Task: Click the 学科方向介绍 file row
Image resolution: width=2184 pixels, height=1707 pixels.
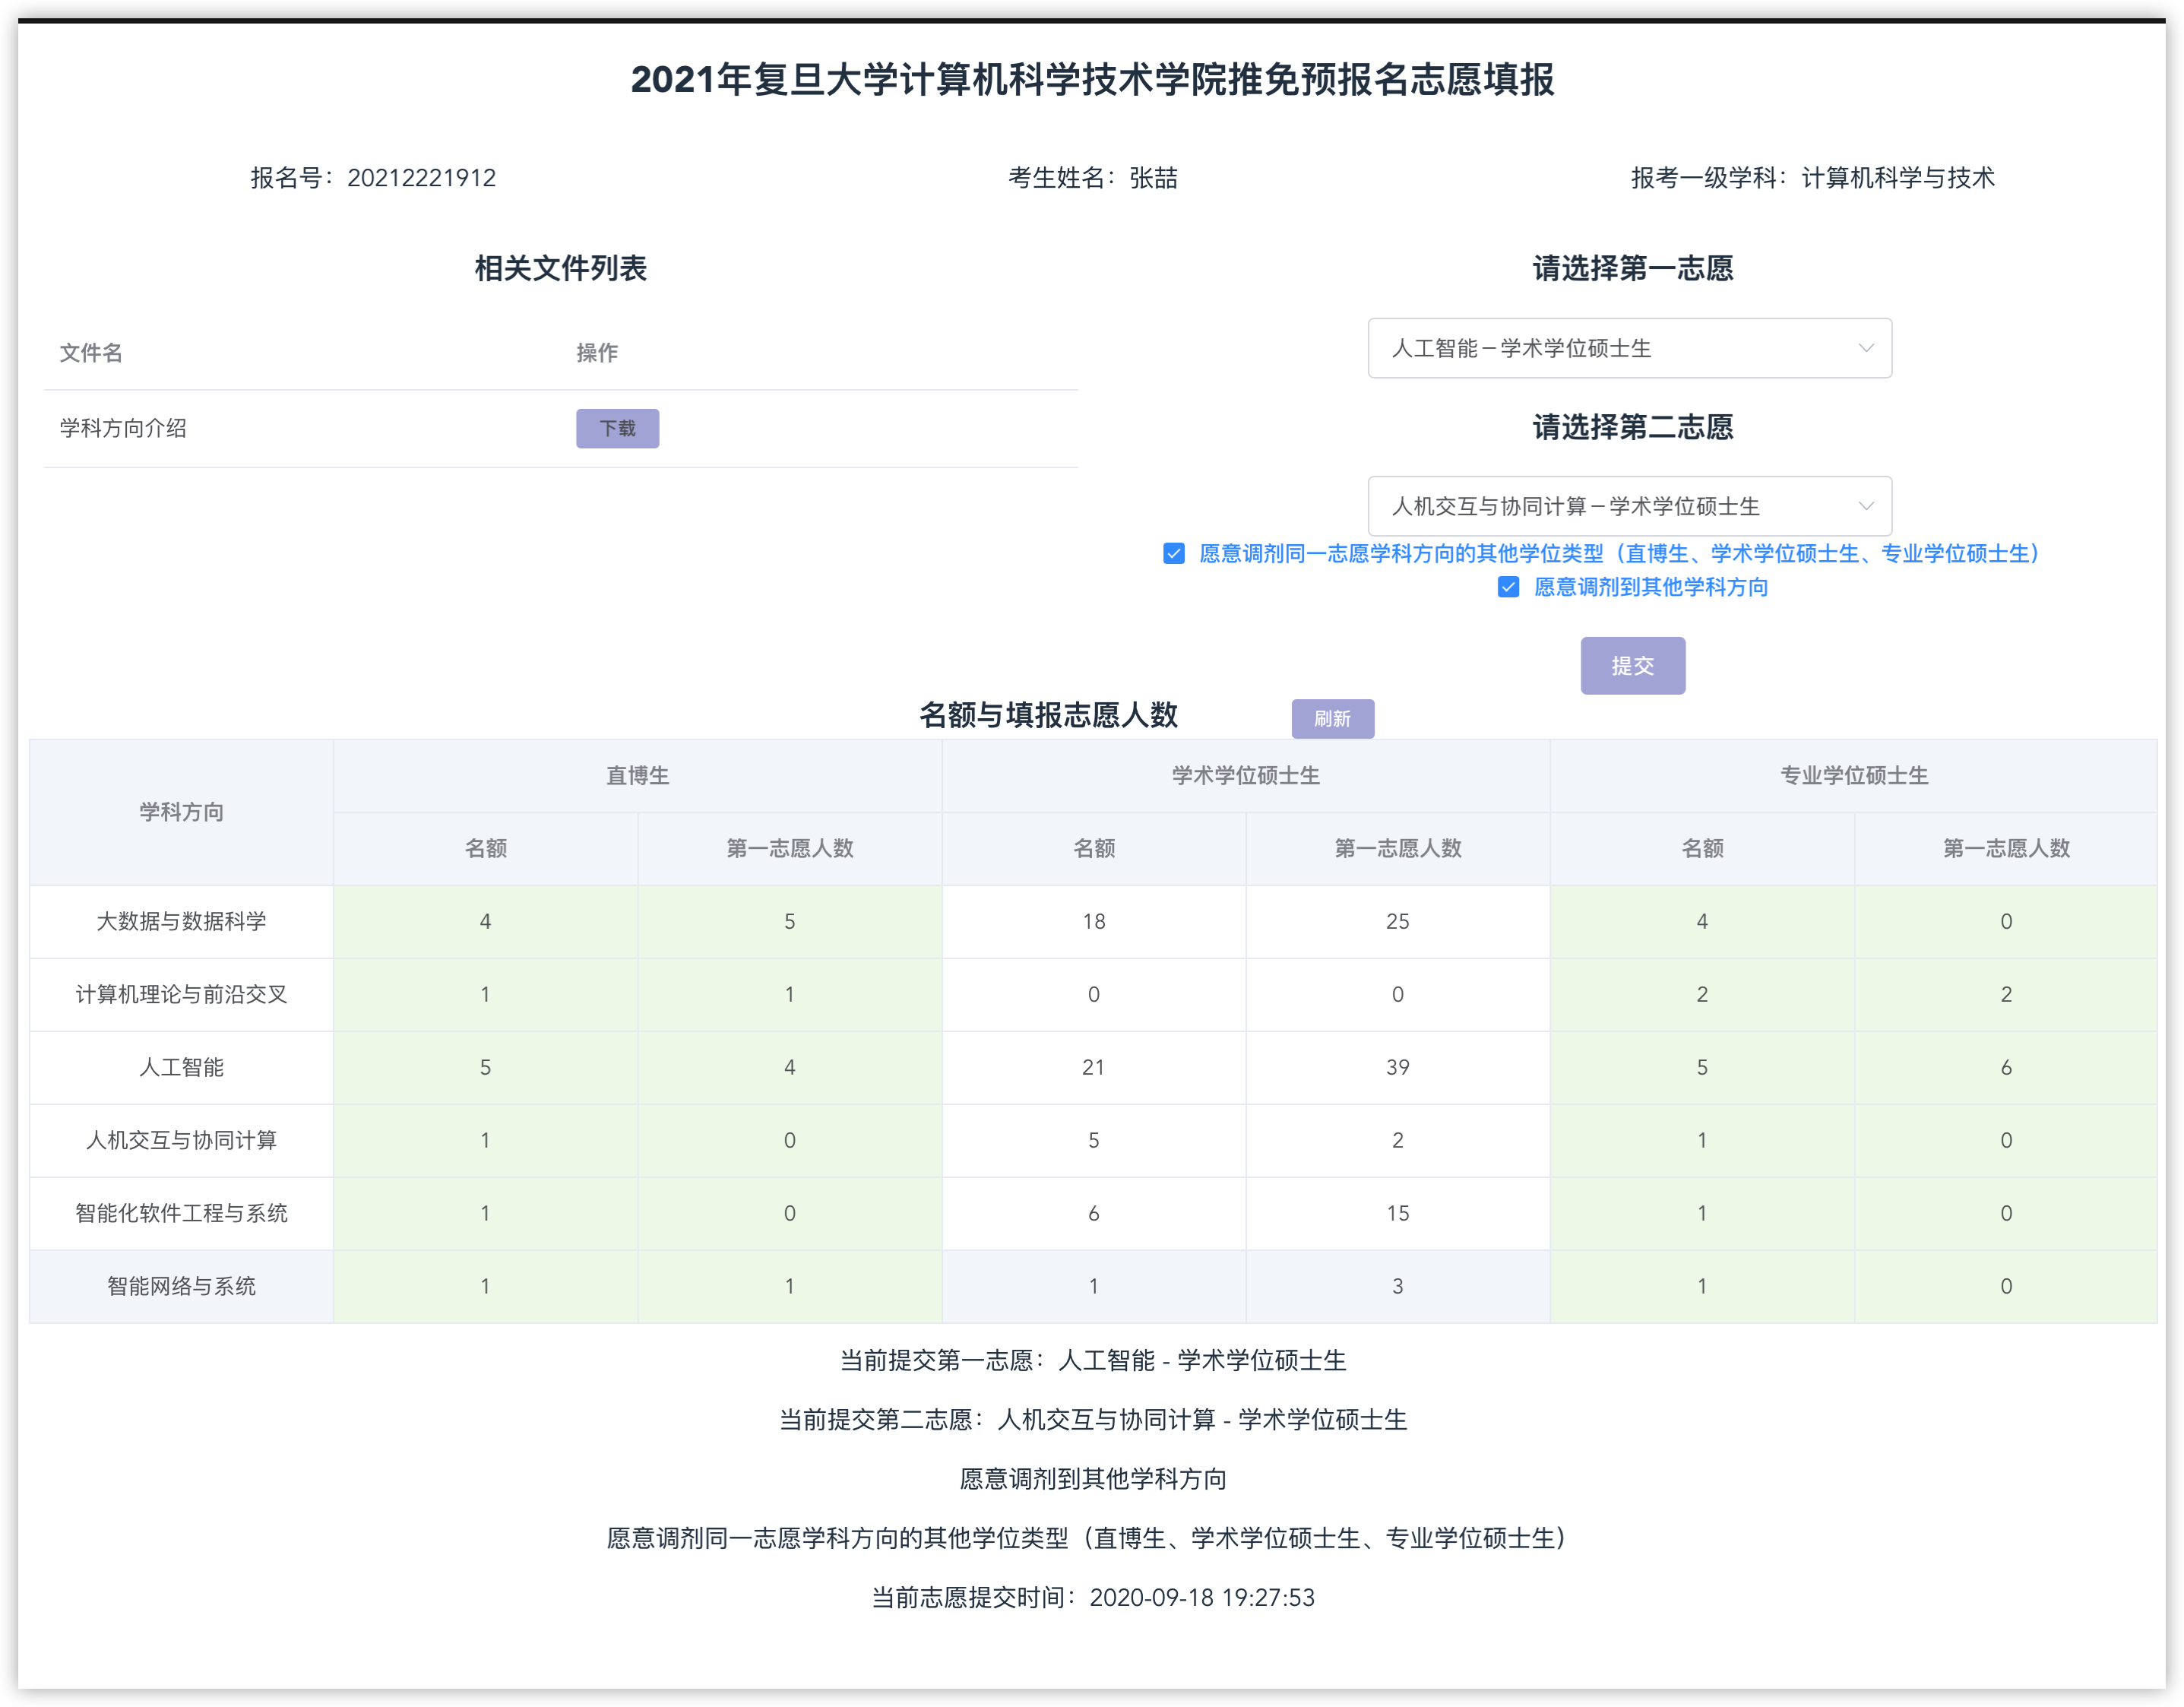Action: pyautogui.click(x=123, y=428)
